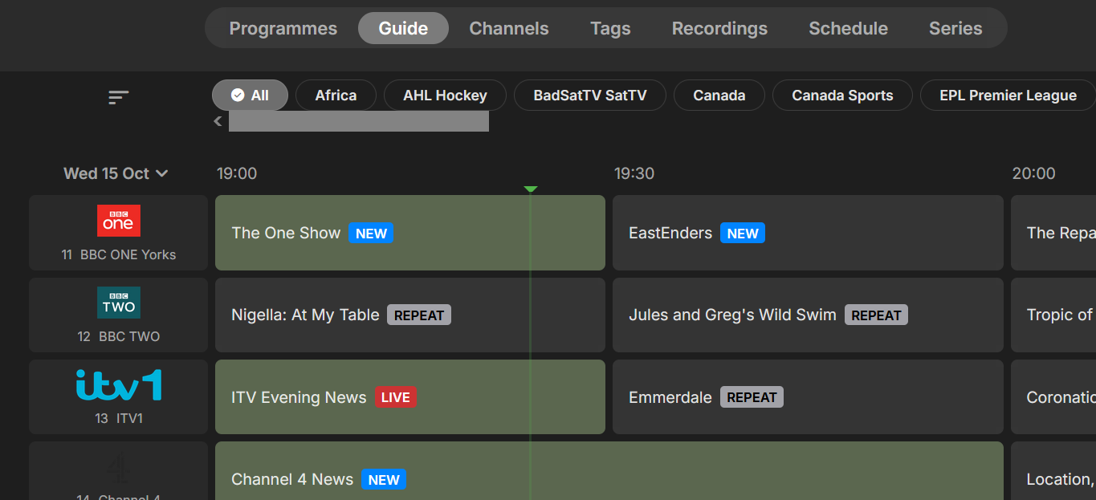1096x500 pixels.
Task: Open the sort/filter lines icon
Action: (119, 97)
